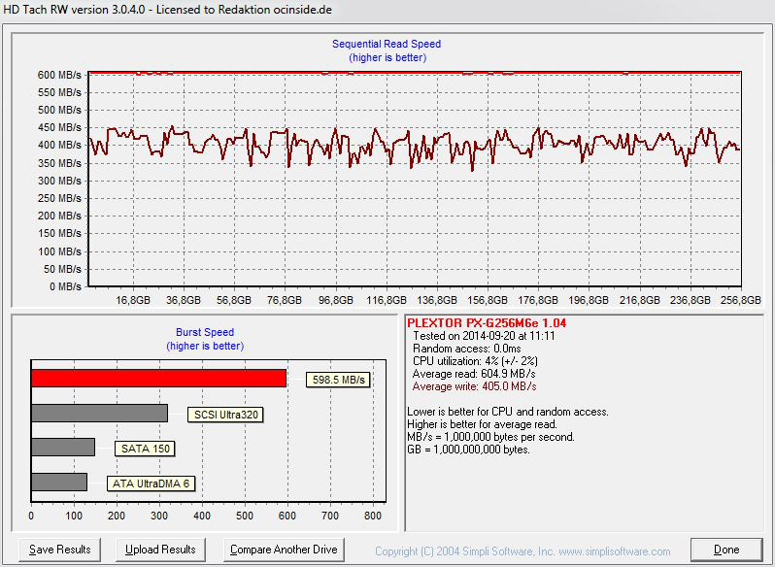
Task: Click the Upload Results button
Action: (160, 550)
